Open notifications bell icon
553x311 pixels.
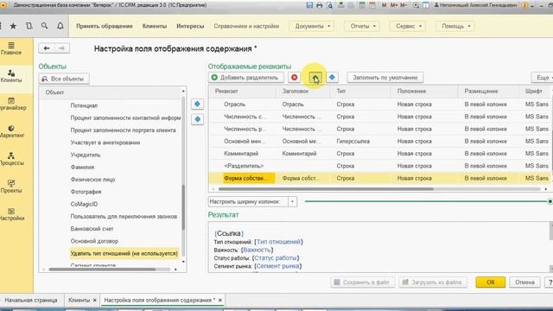60,26
